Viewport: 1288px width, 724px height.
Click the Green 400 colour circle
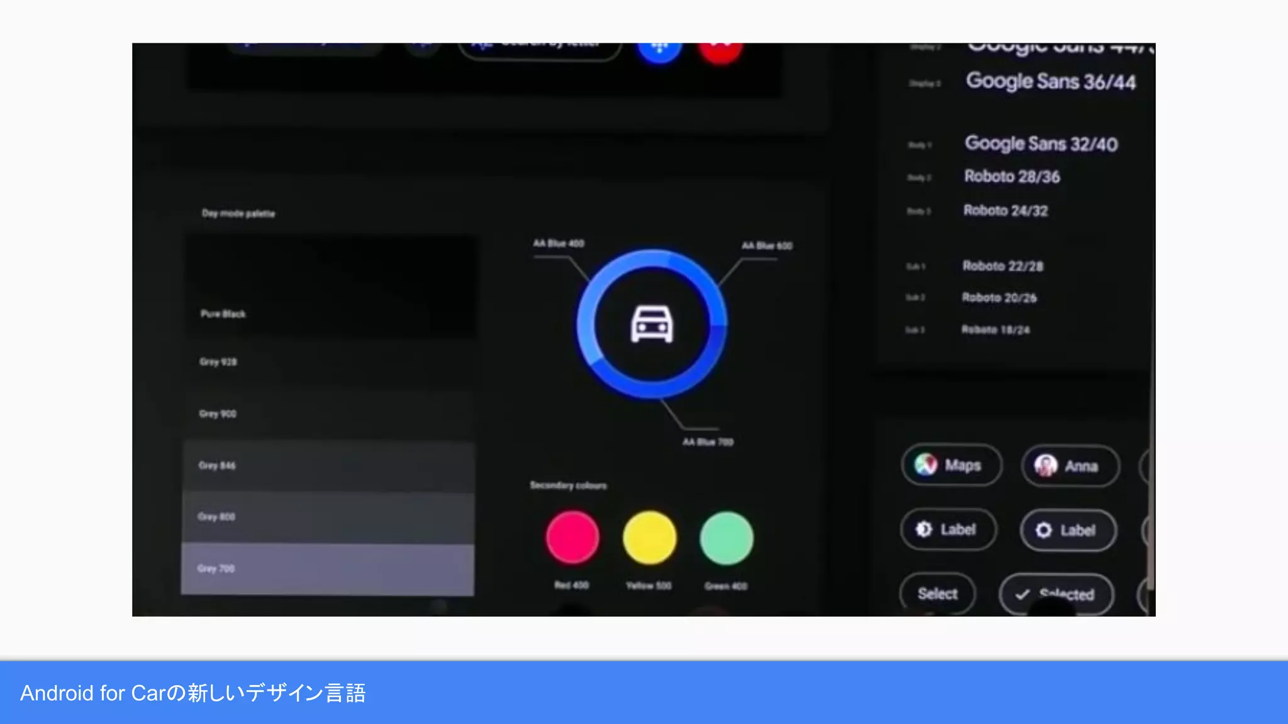pos(726,538)
